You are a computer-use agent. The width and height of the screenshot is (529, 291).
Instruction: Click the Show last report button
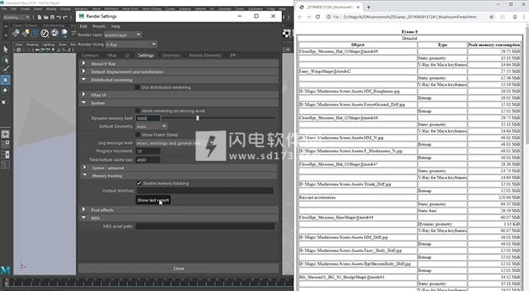tap(153, 200)
